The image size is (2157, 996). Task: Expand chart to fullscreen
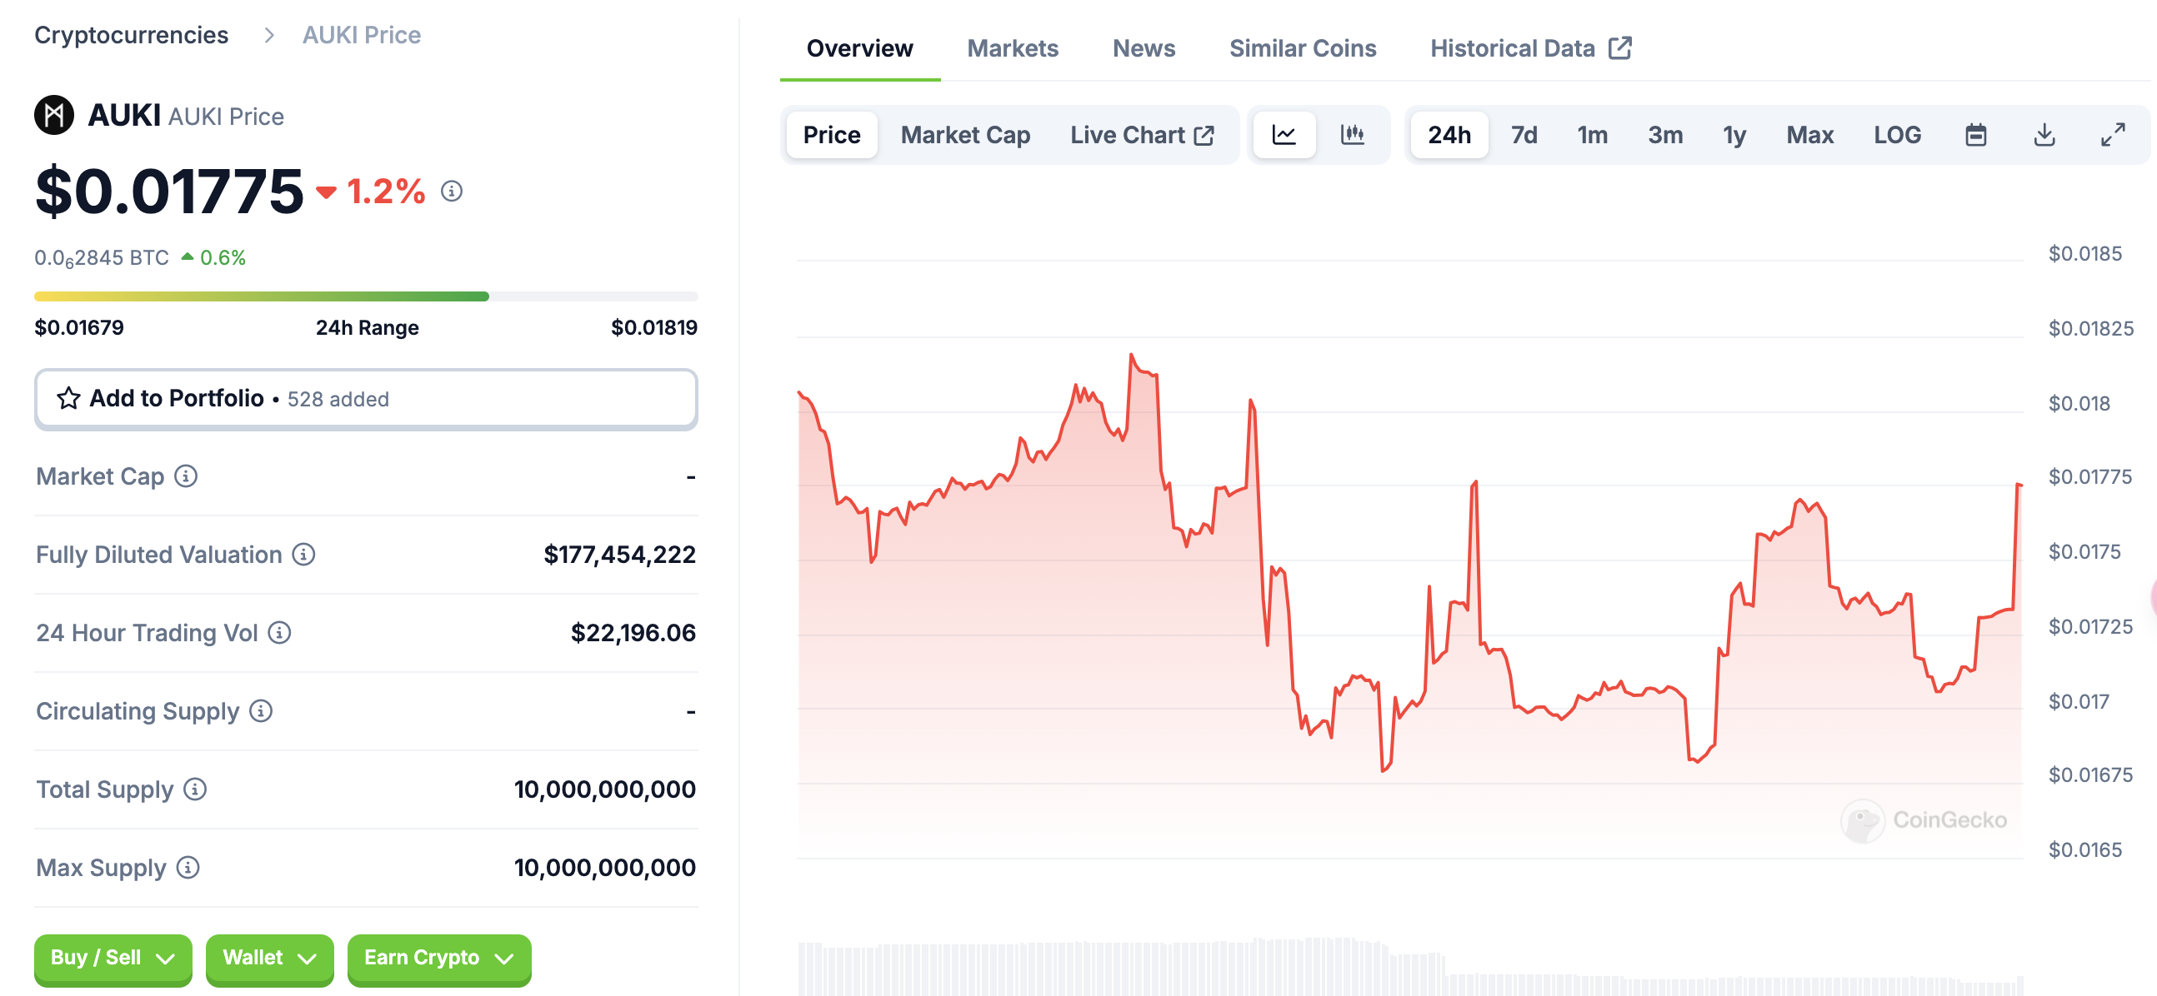[2113, 135]
